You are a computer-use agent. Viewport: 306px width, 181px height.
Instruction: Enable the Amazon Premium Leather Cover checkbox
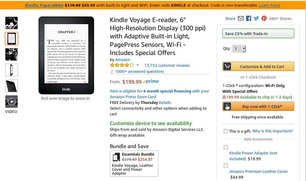pos(225,166)
